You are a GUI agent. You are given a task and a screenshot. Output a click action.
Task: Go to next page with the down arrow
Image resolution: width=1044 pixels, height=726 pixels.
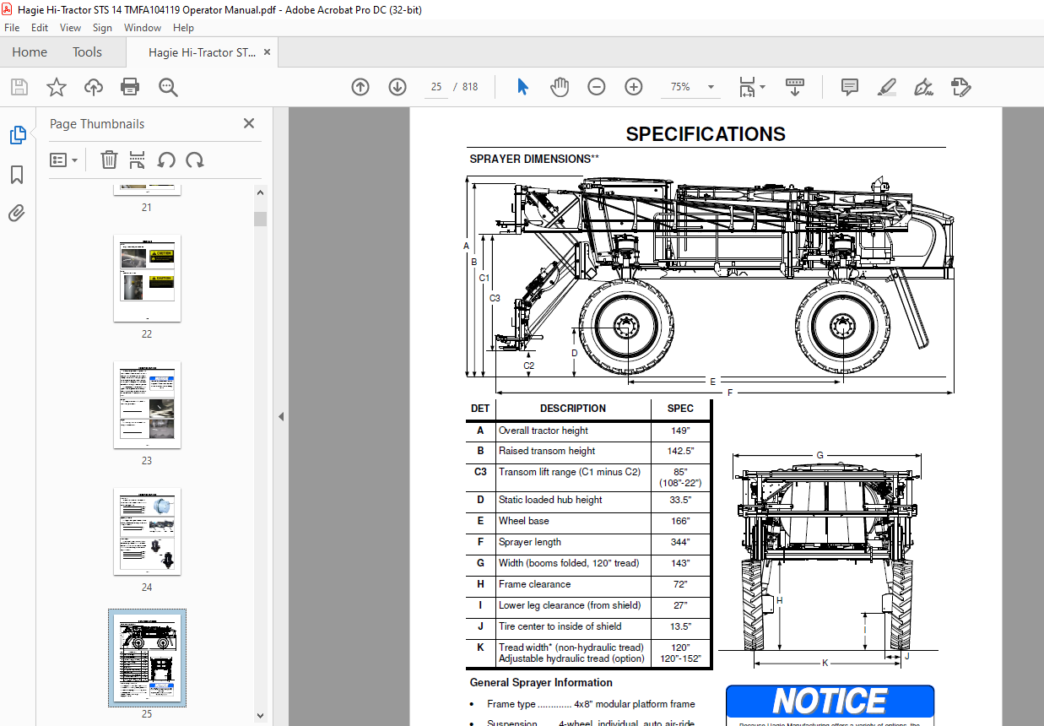pos(398,87)
